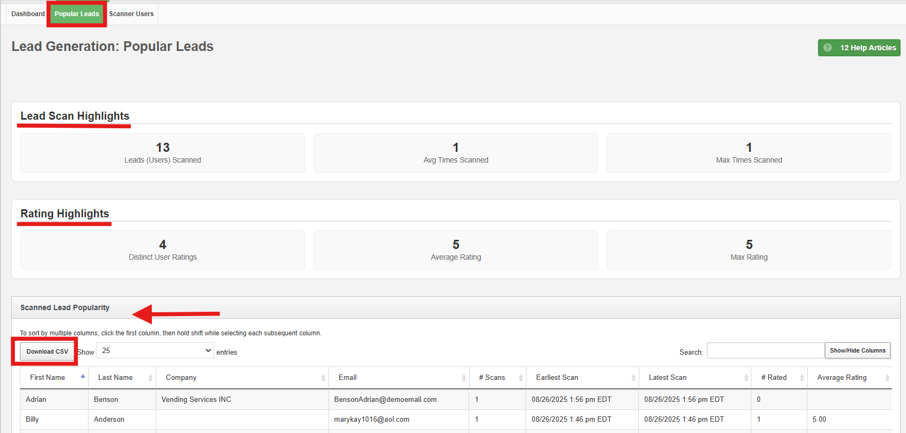906x433 pixels.
Task: Click the BensonAdrian@demoemail.com email cell
Action: point(385,400)
